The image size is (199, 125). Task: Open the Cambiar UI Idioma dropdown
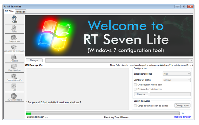click(x=177, y=80)
